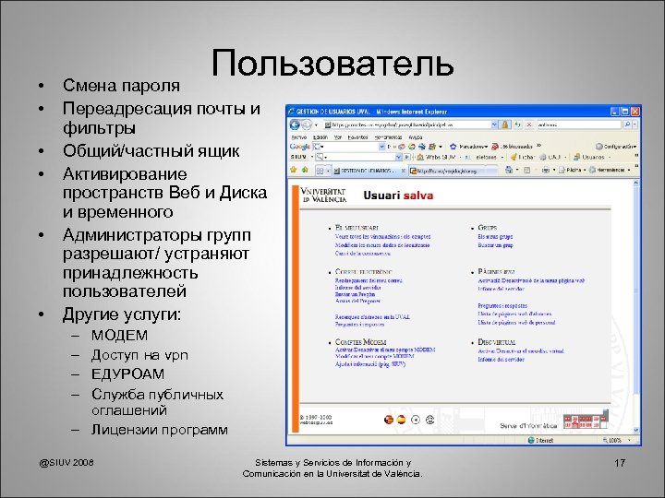The image size is (665, 498).
Task: Open the address bar history dropdown
Action: pos(494,125)
